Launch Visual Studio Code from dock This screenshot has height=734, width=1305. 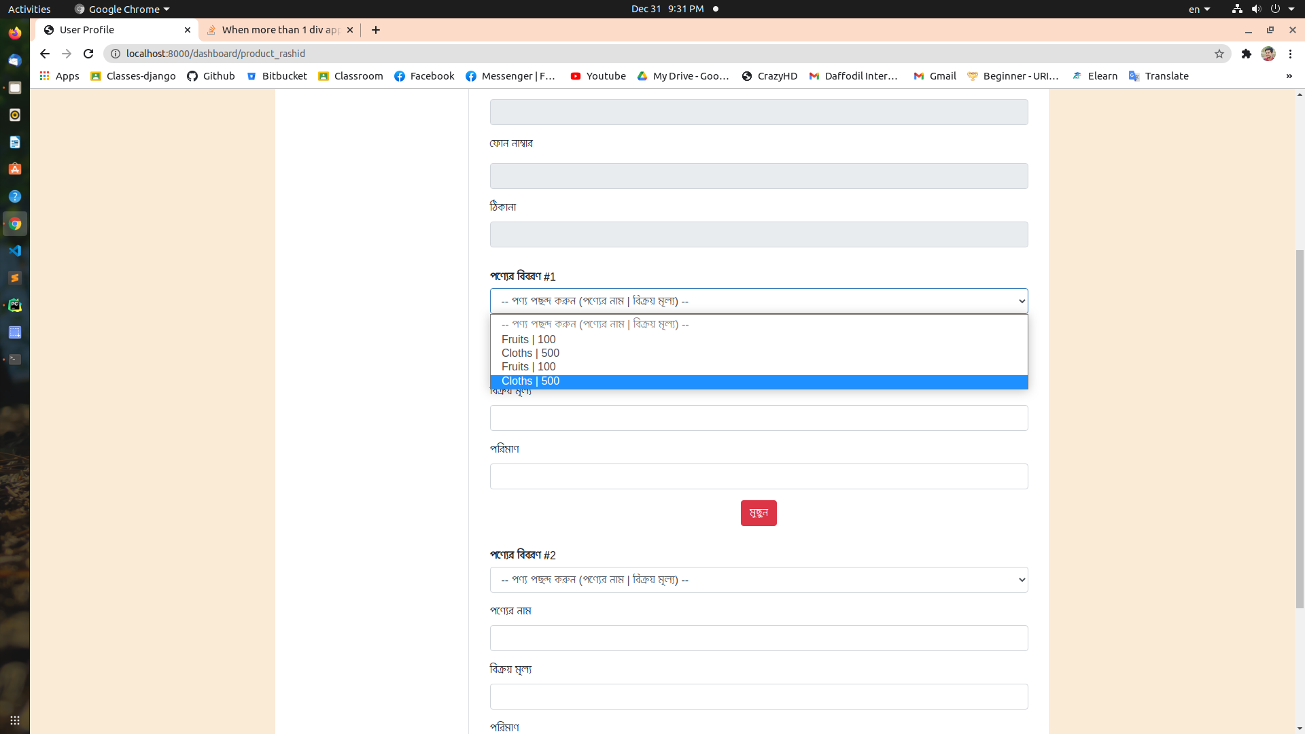[15, 251]
